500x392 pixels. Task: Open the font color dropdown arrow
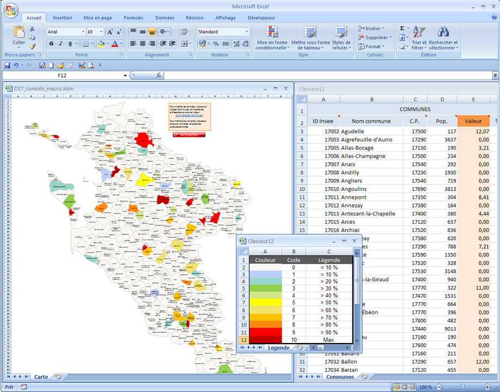click(121, 44)
